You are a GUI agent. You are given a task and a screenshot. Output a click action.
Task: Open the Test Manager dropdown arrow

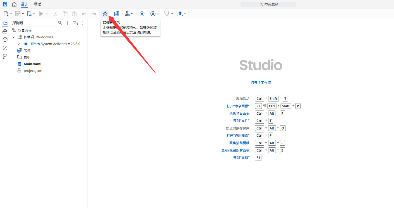(132, 14)
